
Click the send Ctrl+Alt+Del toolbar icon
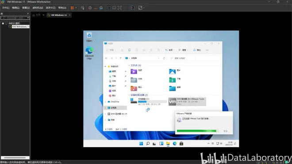pyautogui.click(x=82, y=8)
